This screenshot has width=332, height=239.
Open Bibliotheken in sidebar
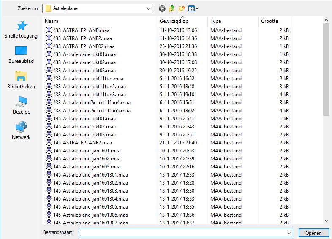click(x=21, y=80)
